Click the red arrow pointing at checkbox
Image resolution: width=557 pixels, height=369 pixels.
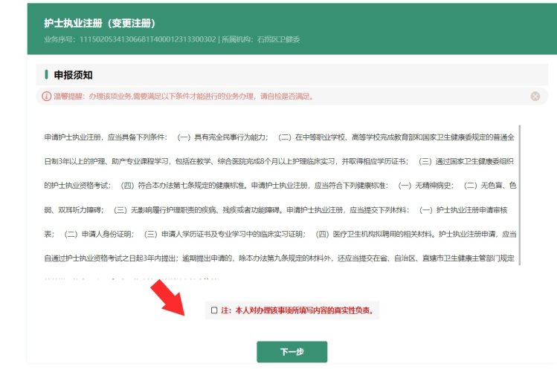[x=170, y=298]
